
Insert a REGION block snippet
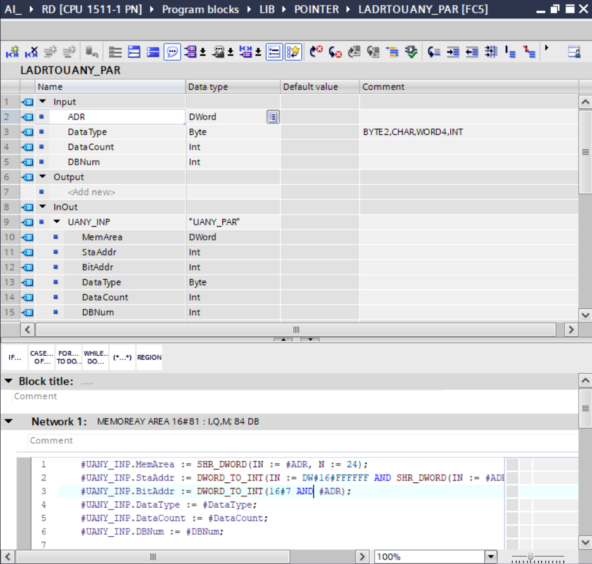pyautogui.click(x=149, y=358)
